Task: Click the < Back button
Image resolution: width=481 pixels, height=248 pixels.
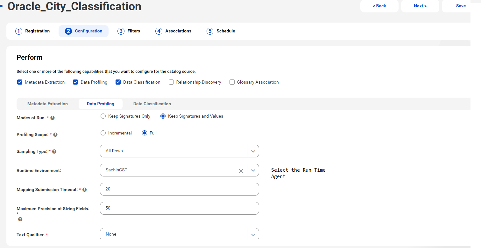Action: click(x=379, y=6)
